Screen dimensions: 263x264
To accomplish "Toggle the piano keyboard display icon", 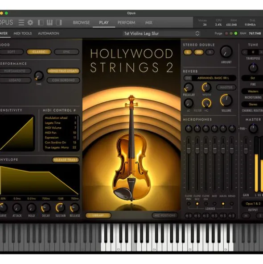I will pos(49,22).
